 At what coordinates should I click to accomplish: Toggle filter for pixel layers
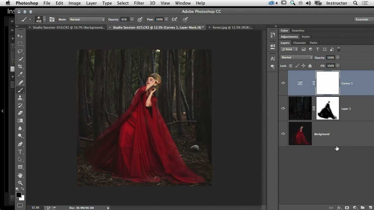[304, 49]
